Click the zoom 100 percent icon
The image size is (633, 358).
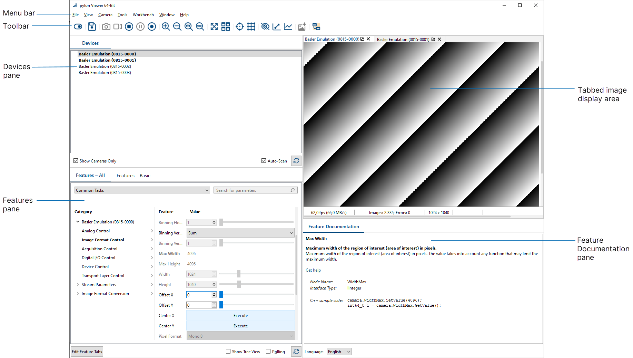point(200,27)
